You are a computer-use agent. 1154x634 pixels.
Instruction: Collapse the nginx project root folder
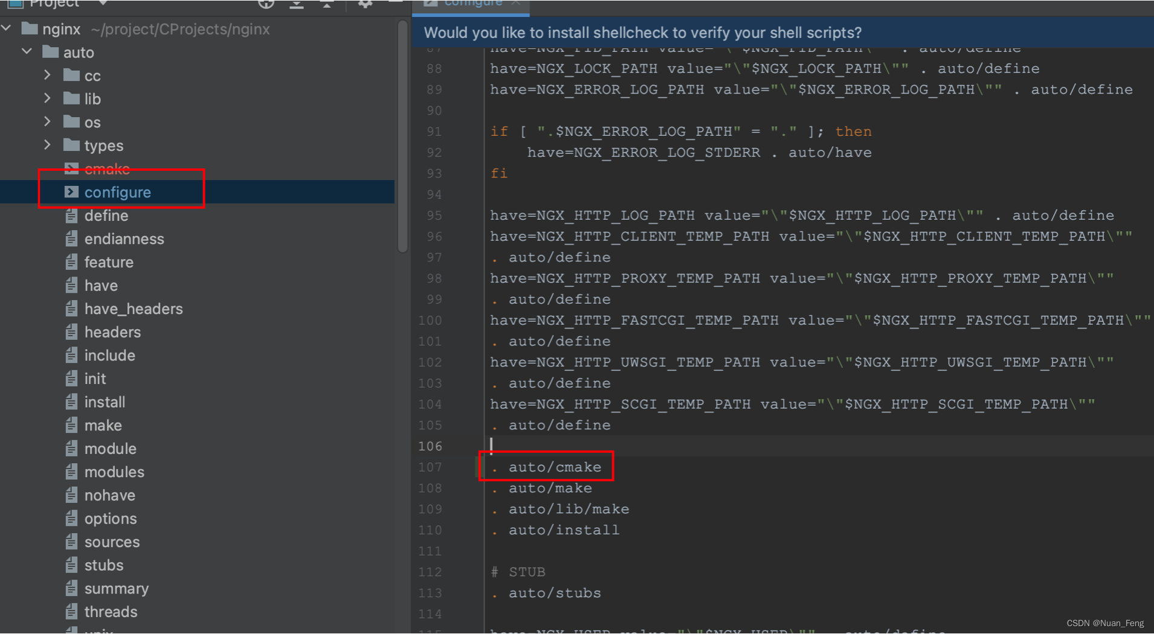(7, 28)
